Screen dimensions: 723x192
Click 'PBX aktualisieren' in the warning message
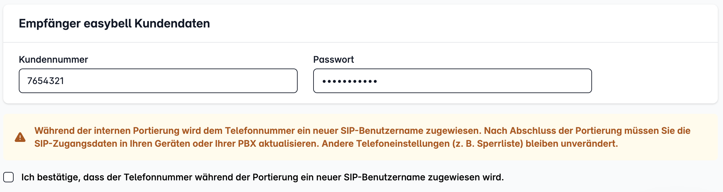pos(279,144)
